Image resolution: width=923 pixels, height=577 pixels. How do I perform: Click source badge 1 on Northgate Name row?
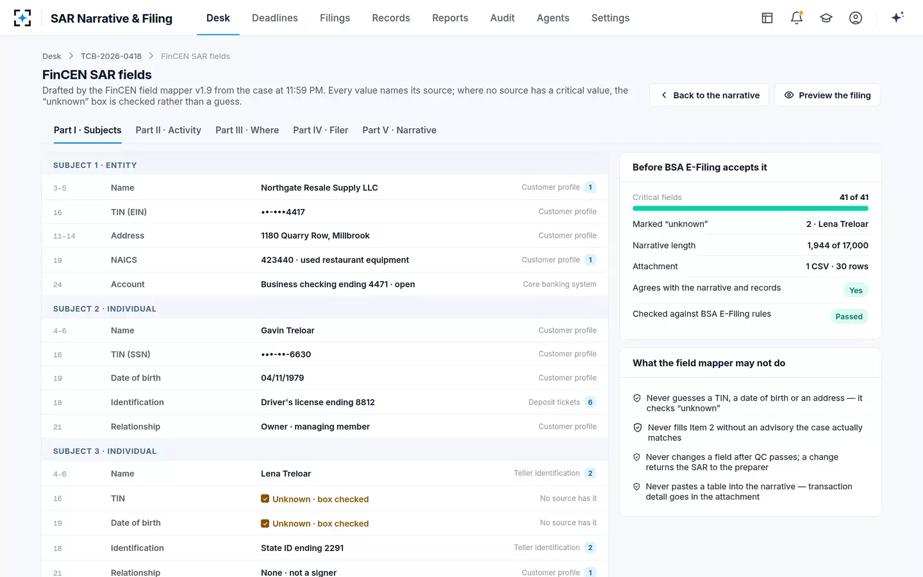(x=590, y=187)
